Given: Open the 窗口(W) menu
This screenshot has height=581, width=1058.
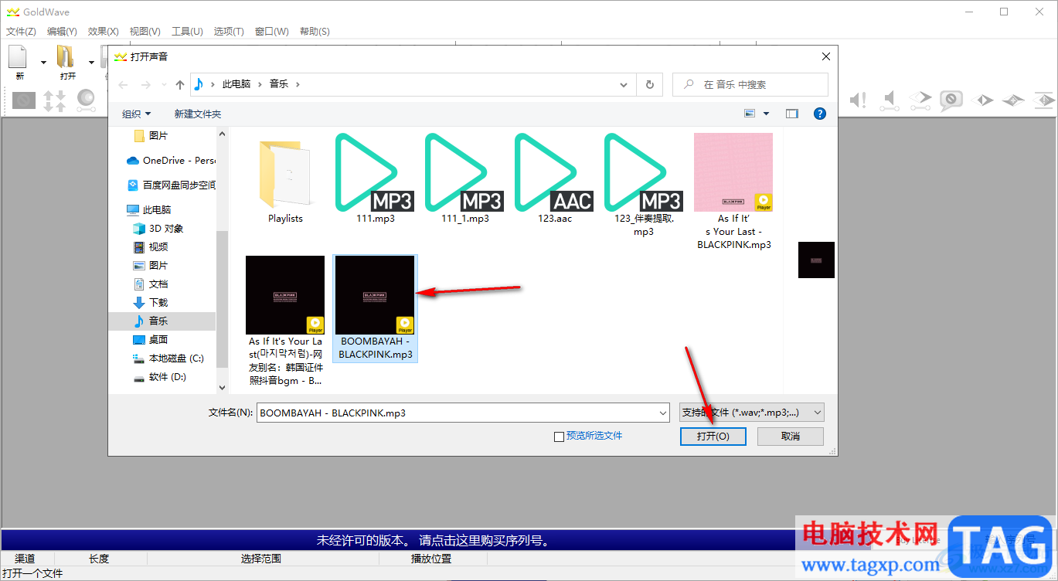Looking at the screenshot, I should (x=271, y=32).
